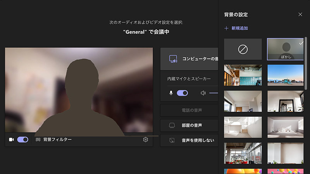This screenshot has height=174, width=310.
Task: Toggle the camera switch off
Action: tap(23, 140)
